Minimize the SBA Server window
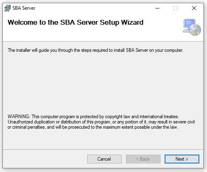Image resolution: width=207 pixels, height=172 pixels. tap(157, 8)
